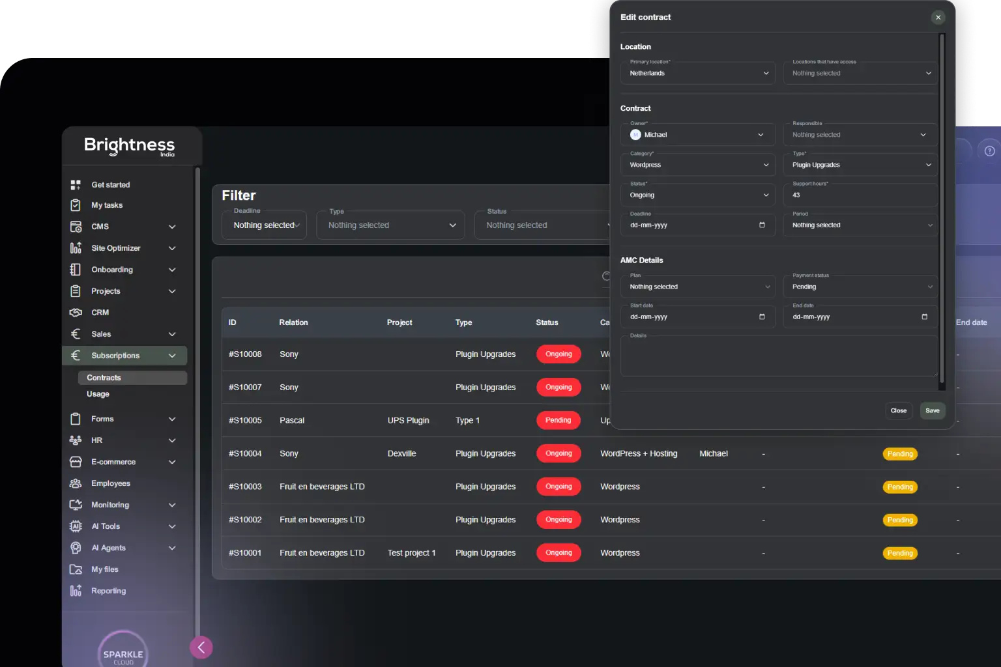
Task: Click the UPS Plugin project cell
Action: pos(408,421)
